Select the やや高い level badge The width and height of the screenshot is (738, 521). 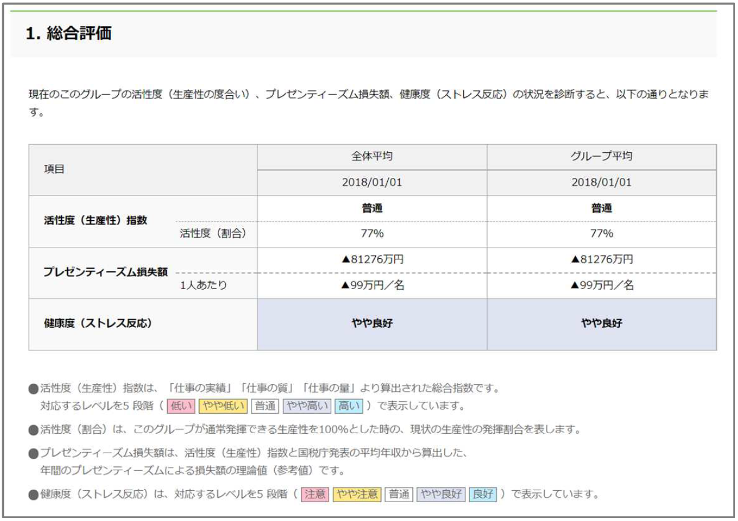click(307, 406)
